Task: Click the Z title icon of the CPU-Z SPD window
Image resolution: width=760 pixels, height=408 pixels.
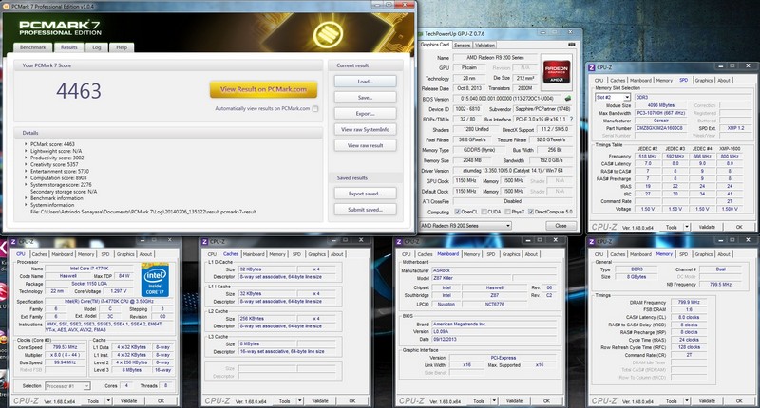Action: [592, 67]
